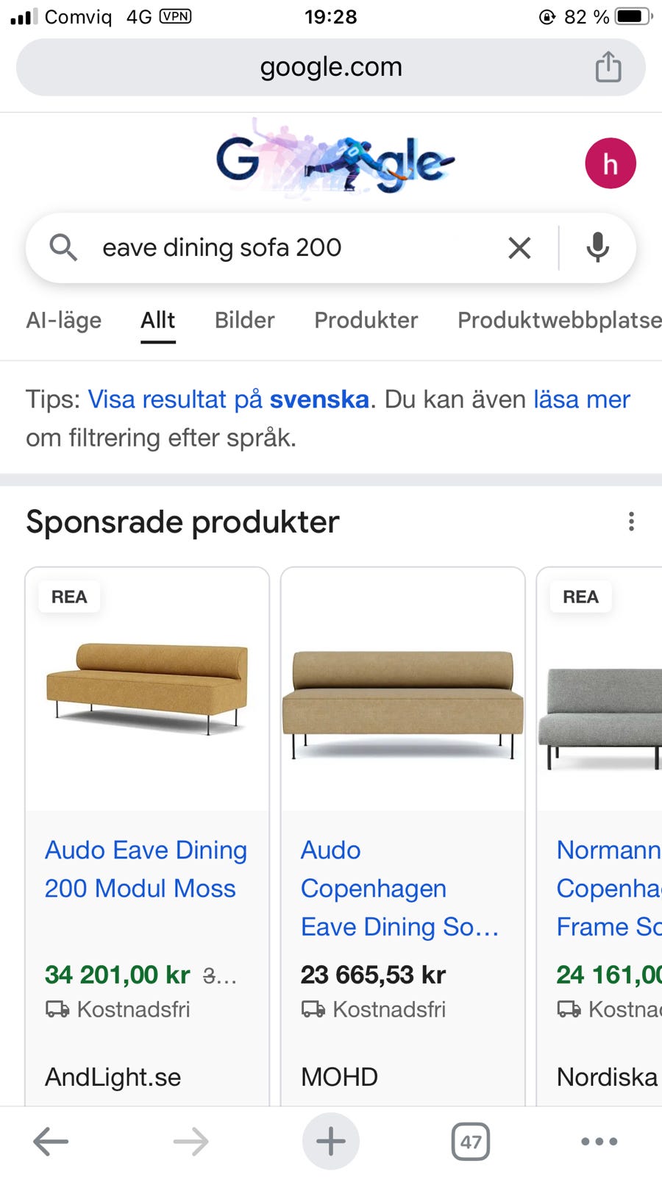Viewport: 662px width, 1177px height.
Task: Tap the microphone voice search icon
Action: pos(597,248)
